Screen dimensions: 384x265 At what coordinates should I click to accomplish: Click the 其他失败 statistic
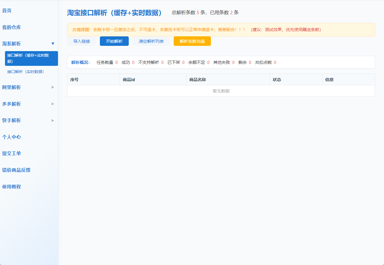tap(224, 62)
